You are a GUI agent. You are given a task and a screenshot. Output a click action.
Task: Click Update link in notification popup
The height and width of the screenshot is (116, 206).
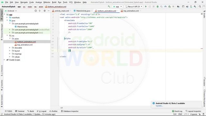[x=159, y=106]
